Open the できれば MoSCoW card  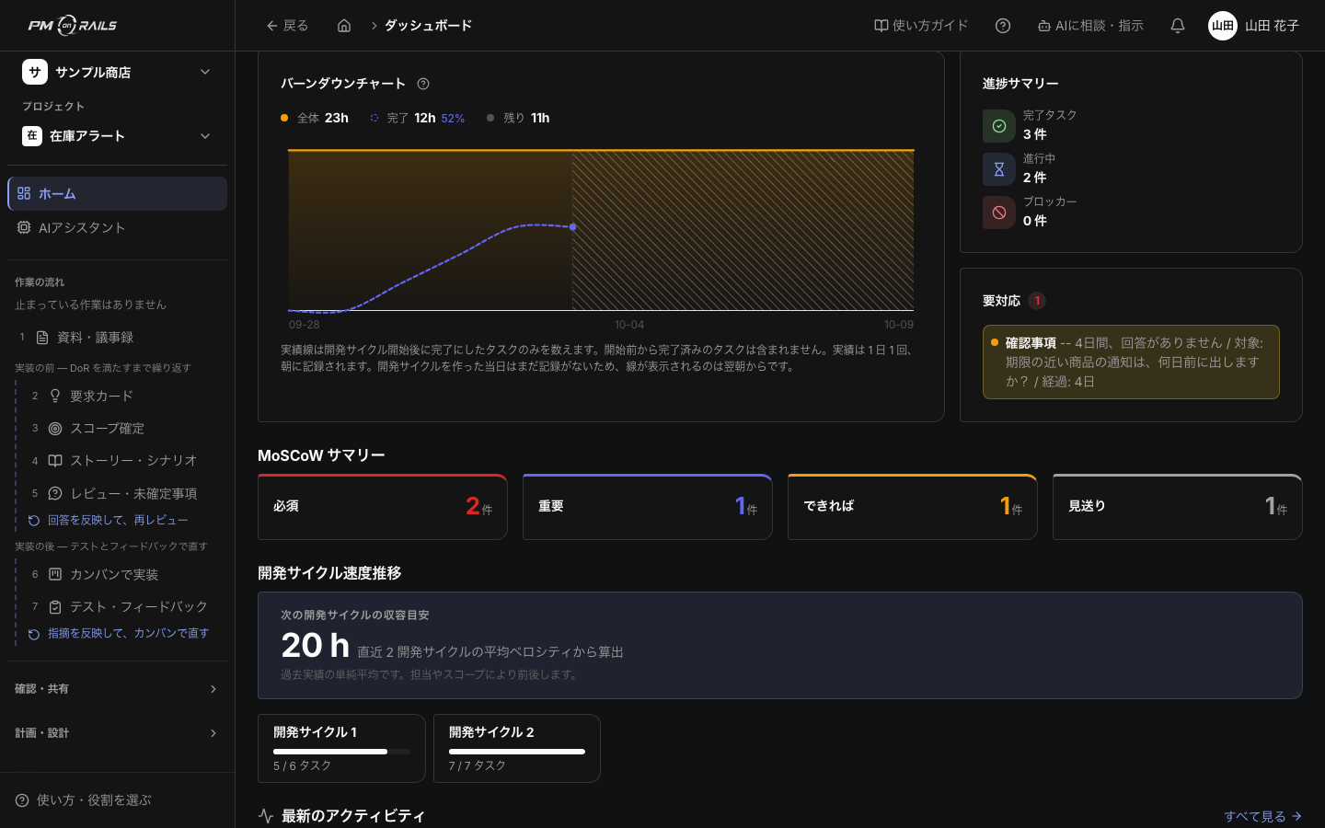click(x=912, y=506)
